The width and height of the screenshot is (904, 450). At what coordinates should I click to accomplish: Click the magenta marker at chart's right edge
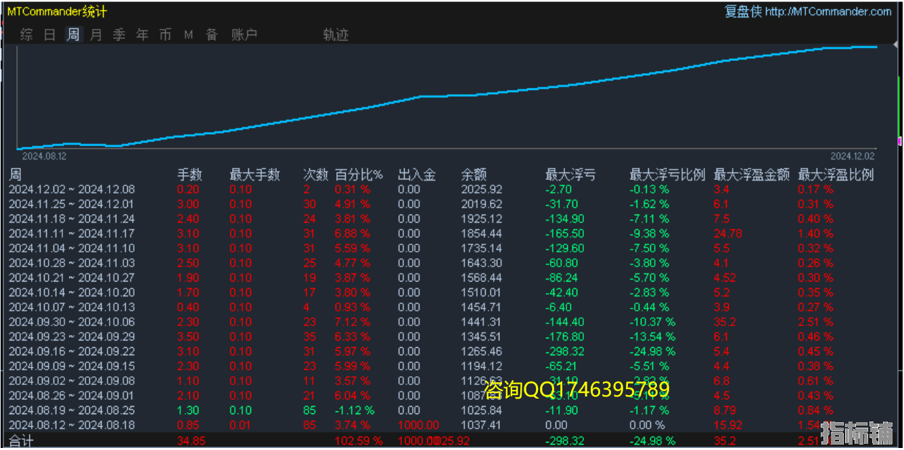899,141
